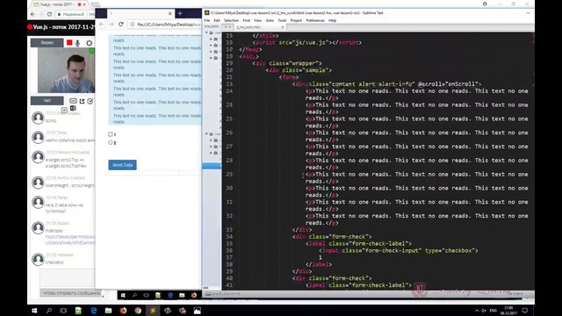Select the radio button labeled 2

point(111,142)
